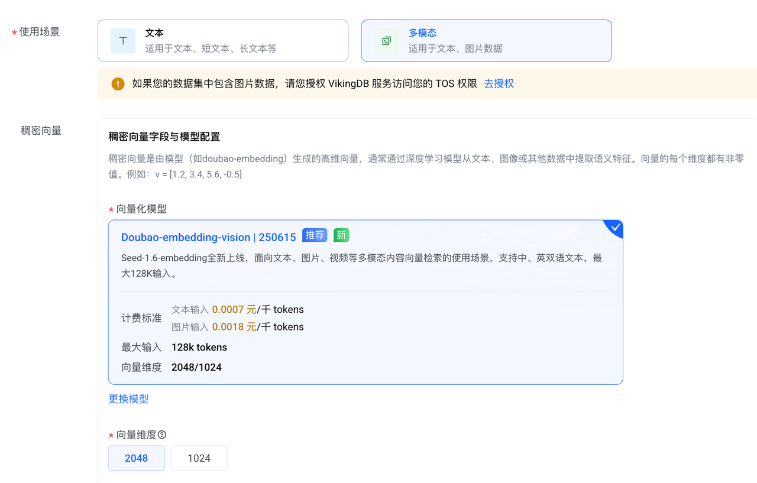
Task: Click the 128k tokens max input value
Action: tap(199, 347)
